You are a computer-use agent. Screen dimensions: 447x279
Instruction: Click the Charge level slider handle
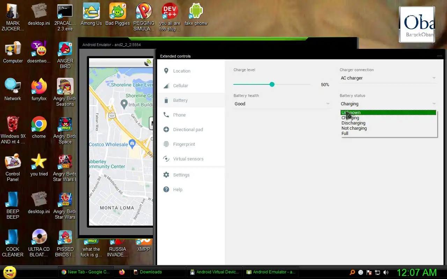pyautogui.click(x=272, y=84)
